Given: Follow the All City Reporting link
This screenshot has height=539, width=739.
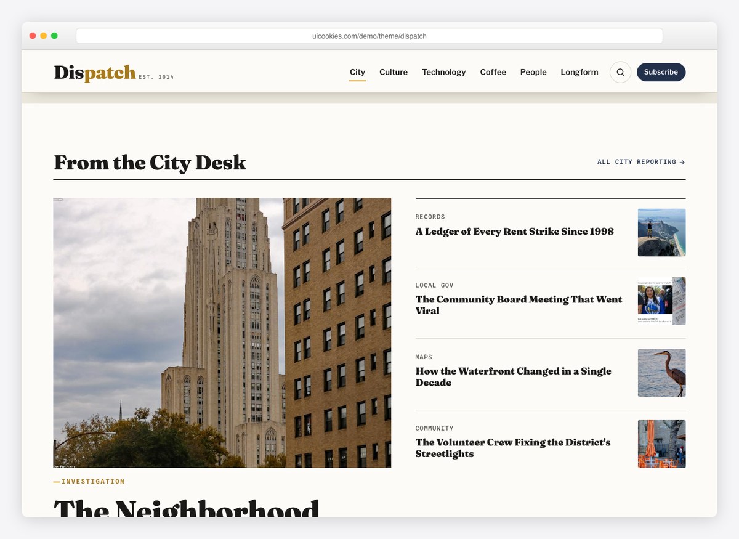Looking at the screenshot, I should [641, 162].
